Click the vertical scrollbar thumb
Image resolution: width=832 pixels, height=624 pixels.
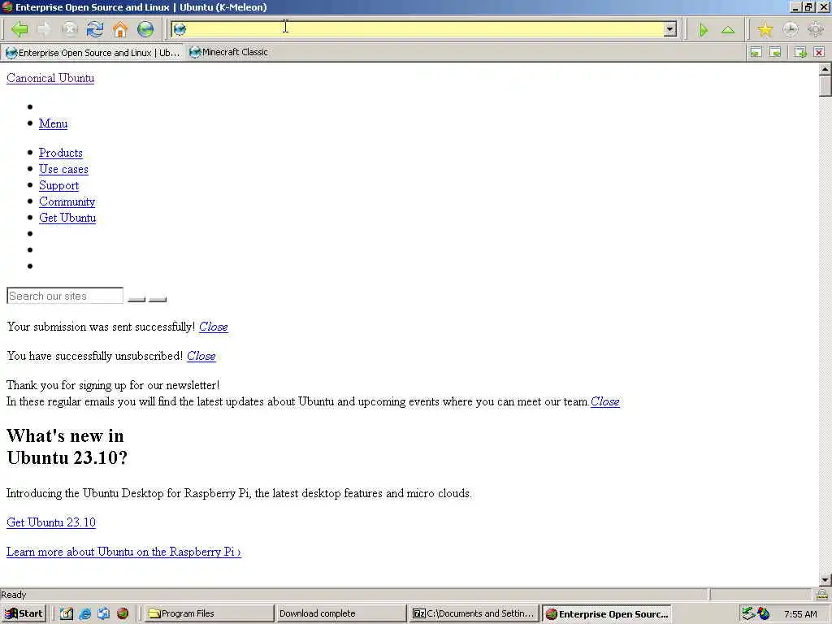click(825, 85)
